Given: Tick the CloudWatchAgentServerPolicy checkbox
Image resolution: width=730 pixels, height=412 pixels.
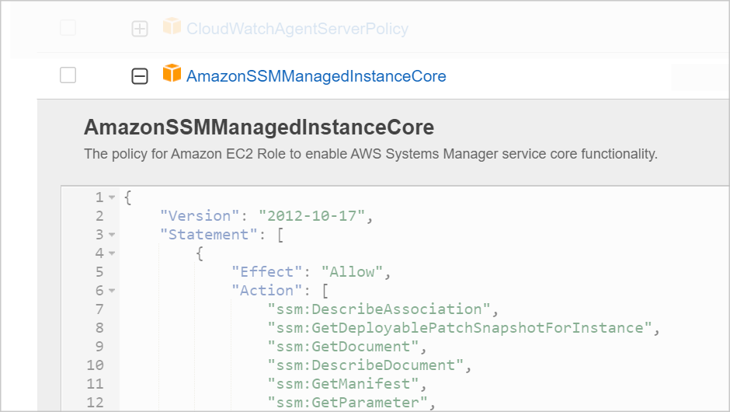Looking at the screenshot, I should click(68, 27).
